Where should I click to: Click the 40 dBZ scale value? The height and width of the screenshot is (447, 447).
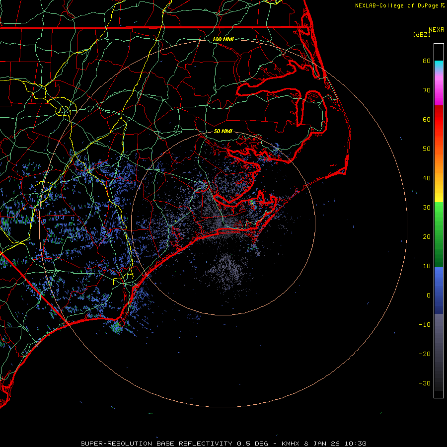tap(427, 178)
